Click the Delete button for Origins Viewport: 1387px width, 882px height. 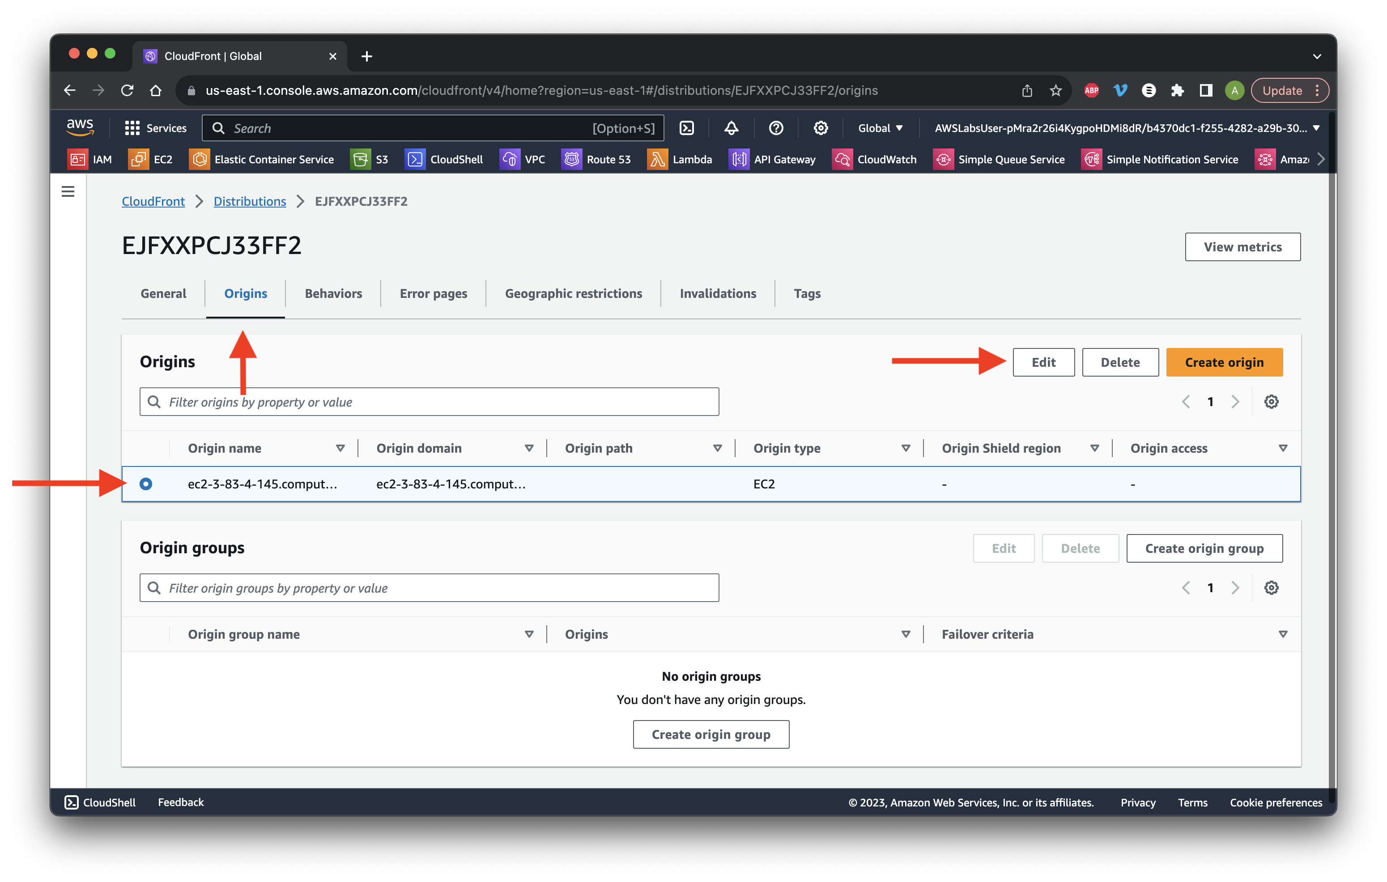(1120, 362)
